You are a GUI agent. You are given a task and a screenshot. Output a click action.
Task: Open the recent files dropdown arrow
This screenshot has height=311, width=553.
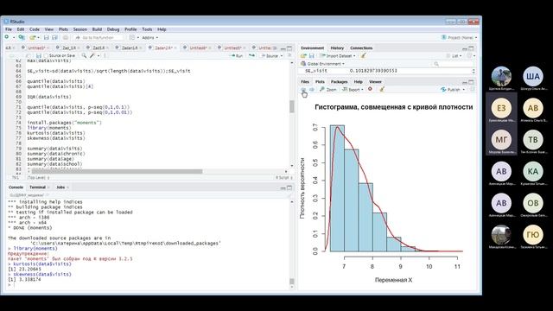[x=38, y=37]
